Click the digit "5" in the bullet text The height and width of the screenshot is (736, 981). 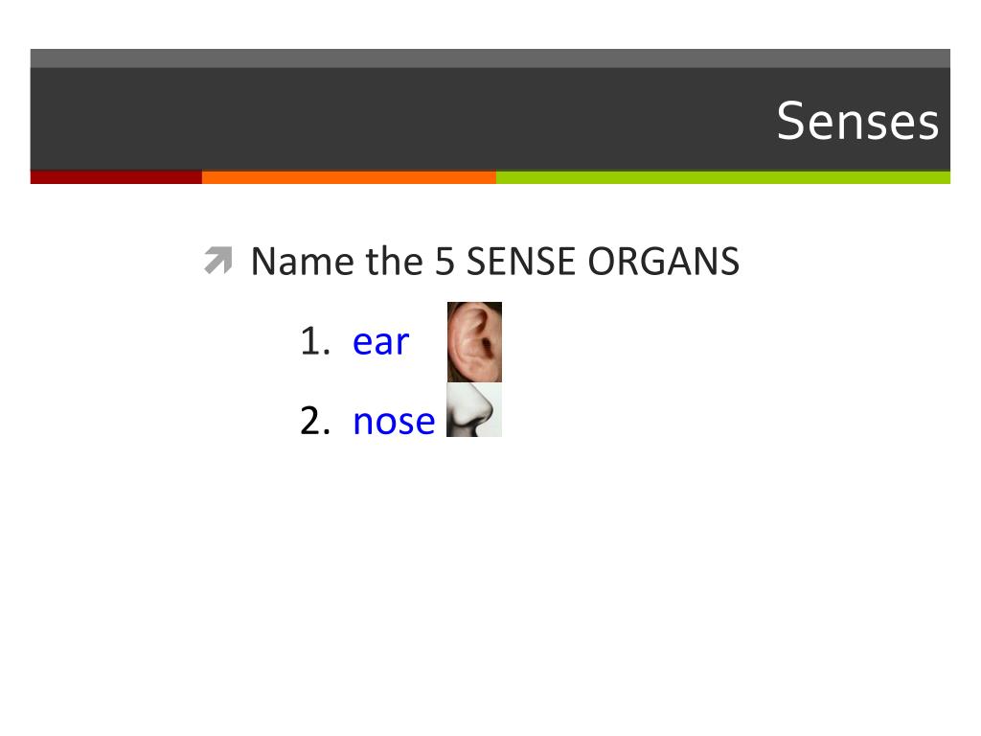pos(445,261)
